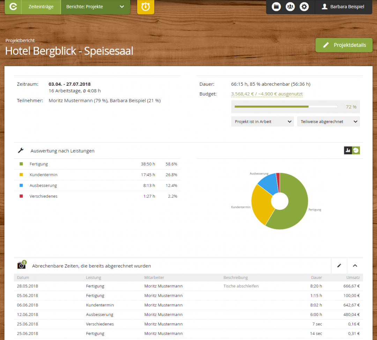Open the Projekt ist in Arbeit dropdown
The image size is (377, 340).
coord(262,121)
